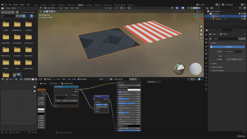Adjust the Roughness slider on Principled BSDF

click(x=129, y=103)
